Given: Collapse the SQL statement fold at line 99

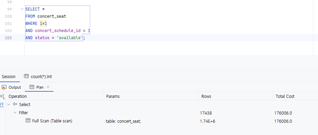Looking at the screenshot, I should tap(22, 9).
